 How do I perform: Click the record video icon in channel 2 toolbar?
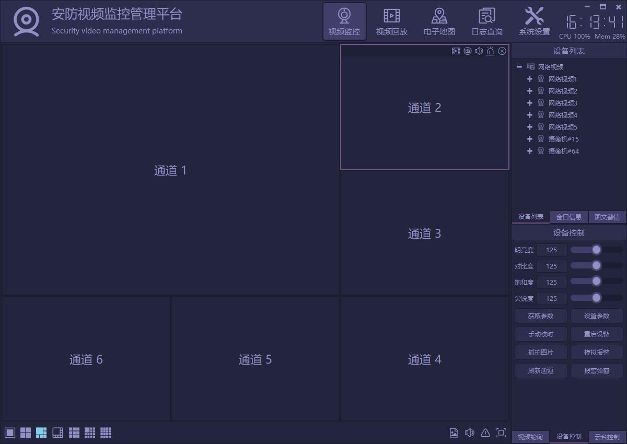pos(456,51)
